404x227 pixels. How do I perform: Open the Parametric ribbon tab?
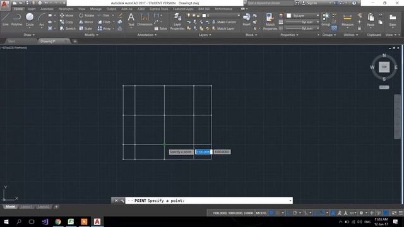coord(66,9)
